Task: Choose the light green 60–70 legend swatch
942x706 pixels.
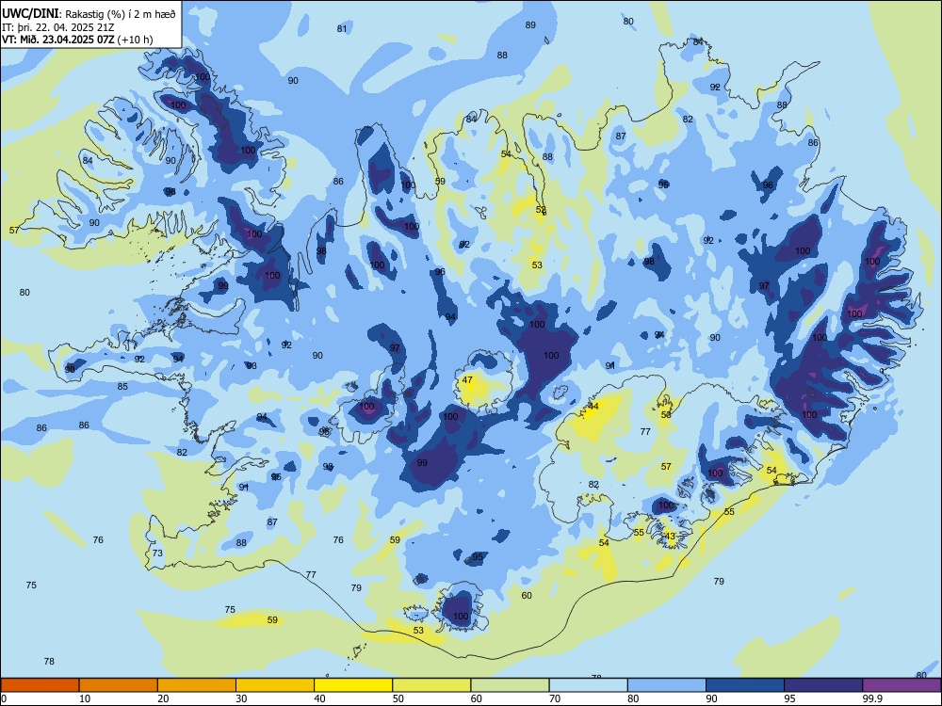Action: pyautogui.click(x=510, y=685)
